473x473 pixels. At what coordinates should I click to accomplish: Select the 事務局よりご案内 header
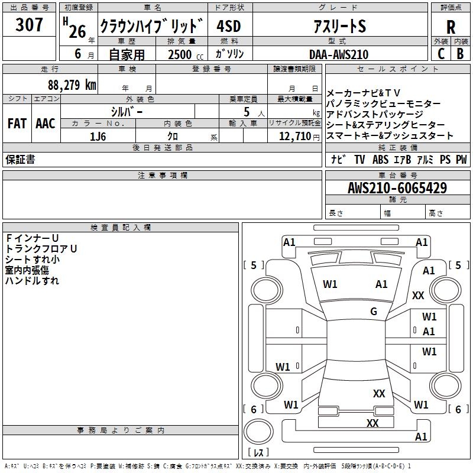tap(121, 430)
